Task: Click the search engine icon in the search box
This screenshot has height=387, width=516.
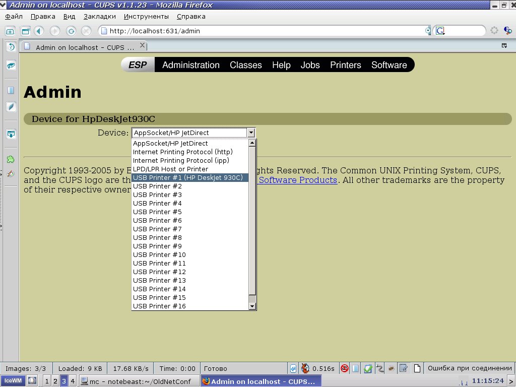Action: 440,31
